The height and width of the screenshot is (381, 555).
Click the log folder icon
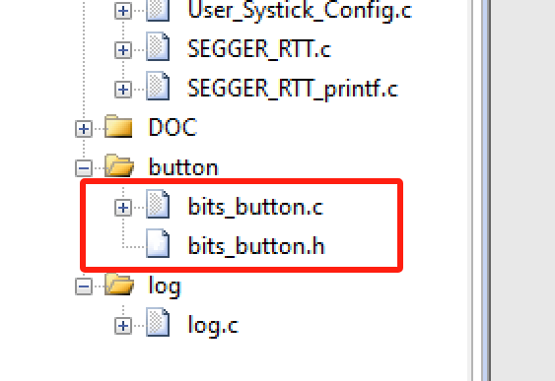click(x=119, y=285)
